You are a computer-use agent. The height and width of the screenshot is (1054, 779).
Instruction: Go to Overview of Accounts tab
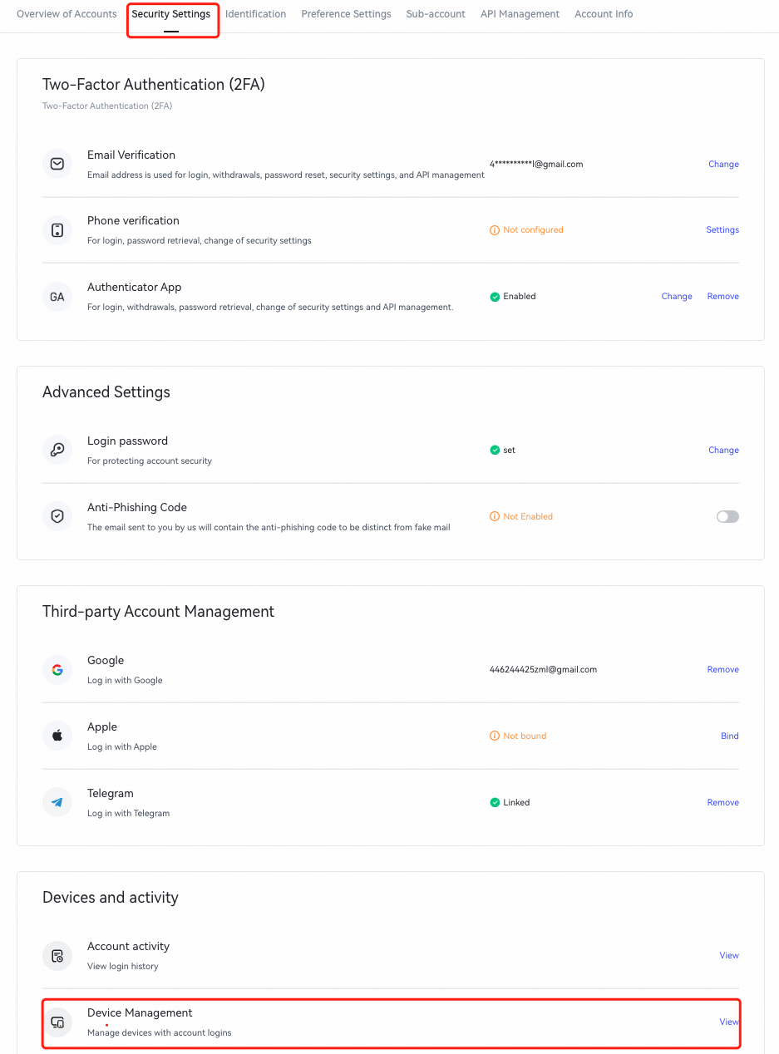point(67,14)
